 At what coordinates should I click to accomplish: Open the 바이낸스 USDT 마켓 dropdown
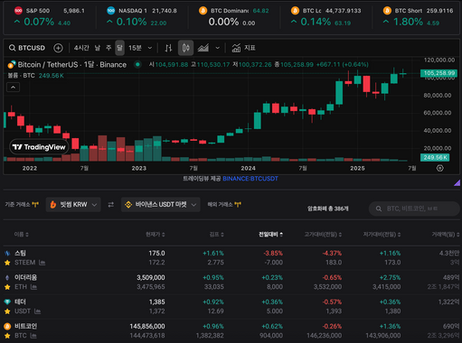161,205
